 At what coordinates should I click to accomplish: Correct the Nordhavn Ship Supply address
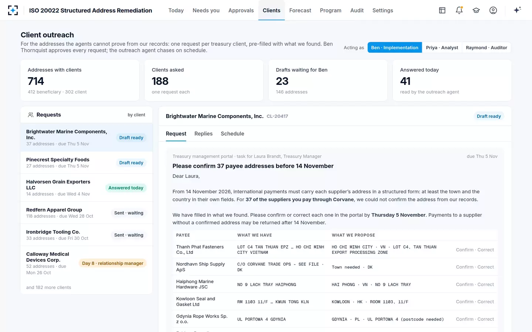[485, 267]
